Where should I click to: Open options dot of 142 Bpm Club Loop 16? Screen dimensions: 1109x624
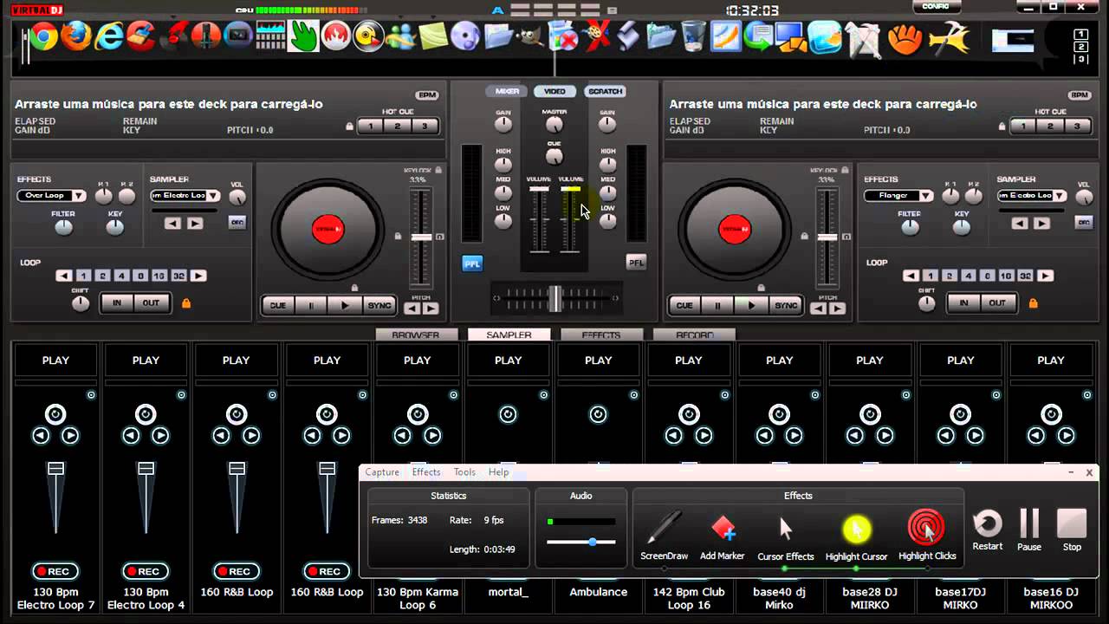tap(724, 395)
